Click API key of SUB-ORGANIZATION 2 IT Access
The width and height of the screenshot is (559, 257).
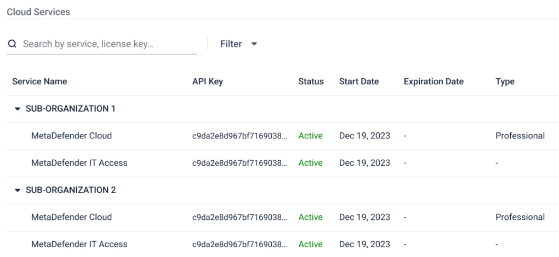point(239,244)
